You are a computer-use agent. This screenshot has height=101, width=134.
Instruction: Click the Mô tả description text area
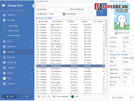point(122,90)
